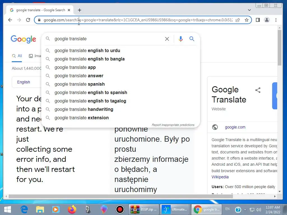287x215 pixels.
Task: Open the Wikipedia link
Action: point(220,177)
